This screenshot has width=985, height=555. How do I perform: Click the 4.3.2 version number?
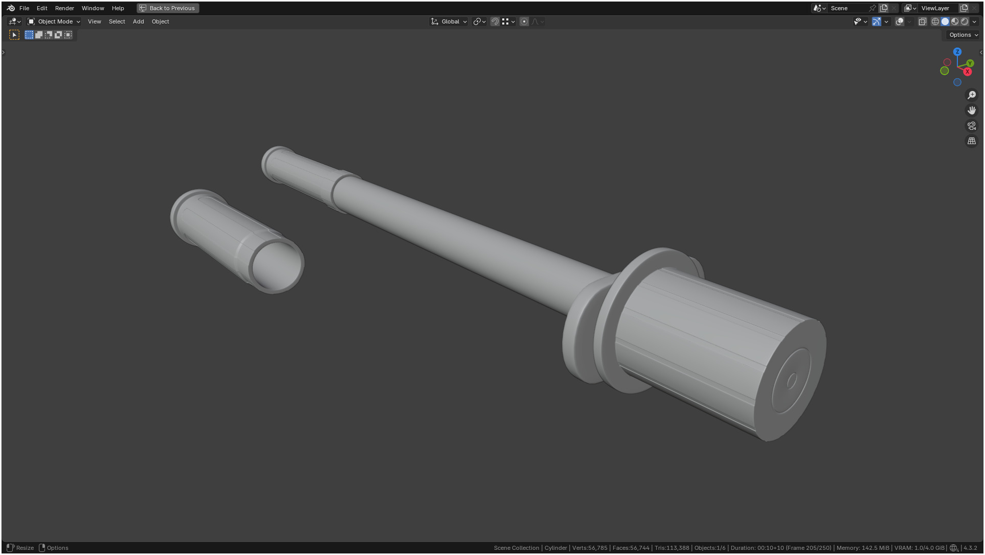tap(970, 548)
